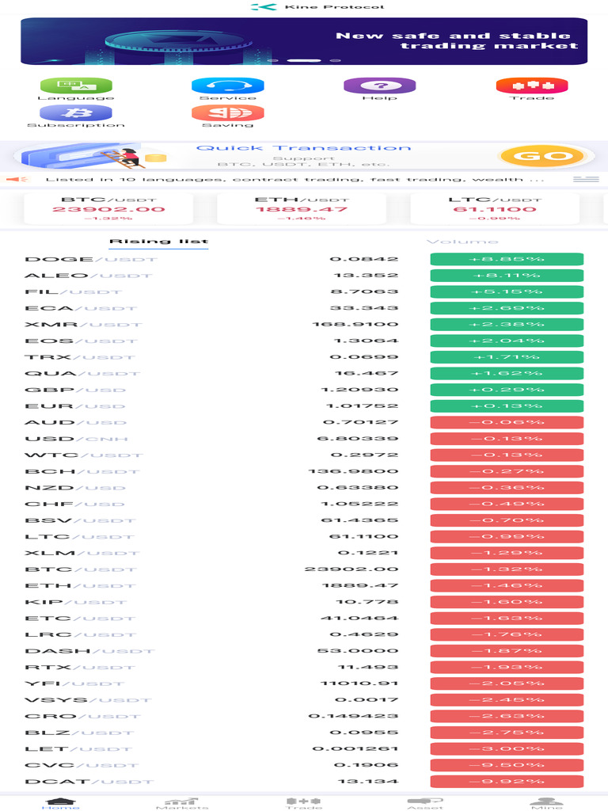Select the AUD/USD row
This screenshot has height=811, width=608.
pyautogui.click(x=304, y=423)
